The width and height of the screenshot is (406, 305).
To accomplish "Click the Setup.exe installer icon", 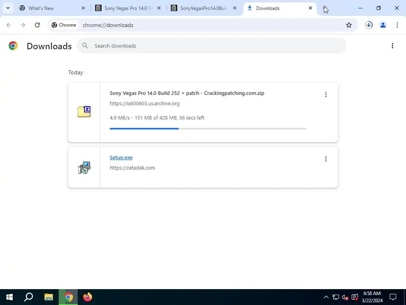I will pyautogui.click(x=84, y=168).
